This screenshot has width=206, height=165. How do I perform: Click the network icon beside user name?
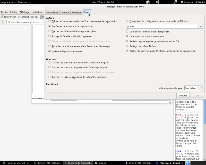(x=175, y=2)
